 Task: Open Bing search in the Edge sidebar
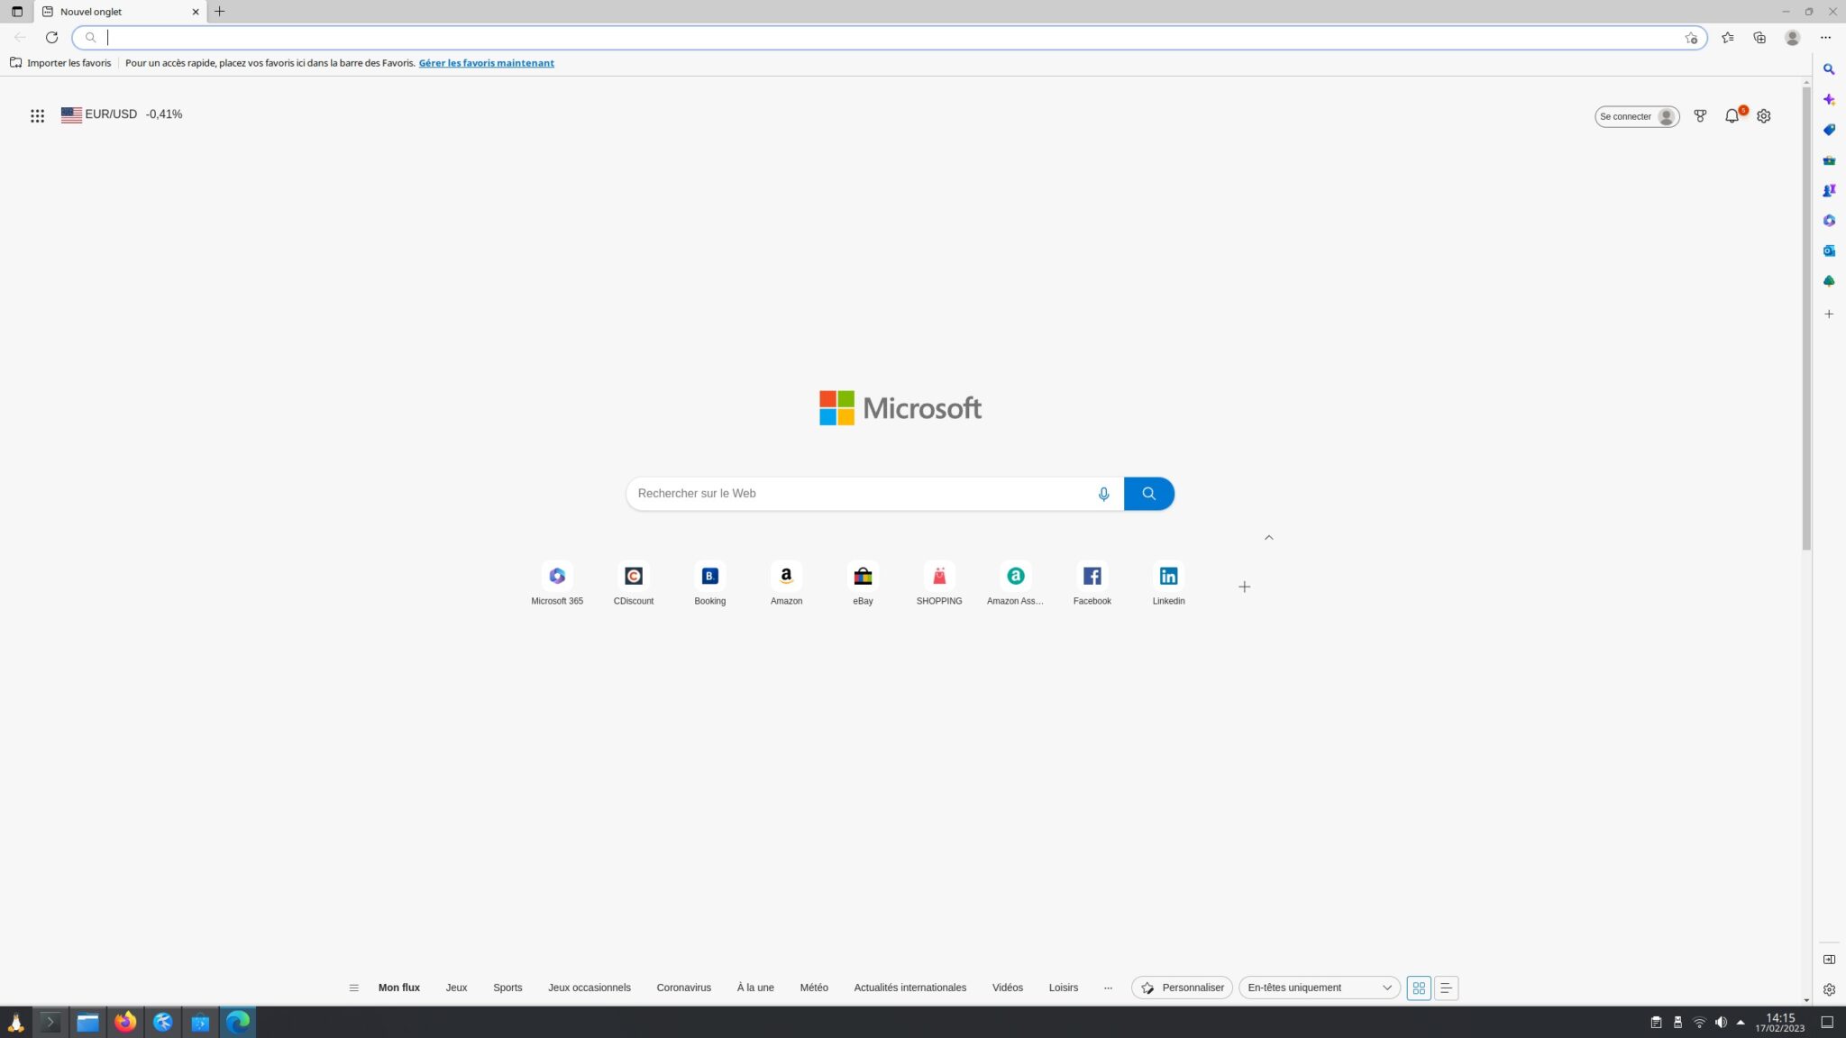click(x=1829, y=68)
